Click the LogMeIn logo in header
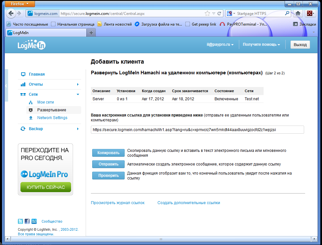 click(x=31, y=45)
